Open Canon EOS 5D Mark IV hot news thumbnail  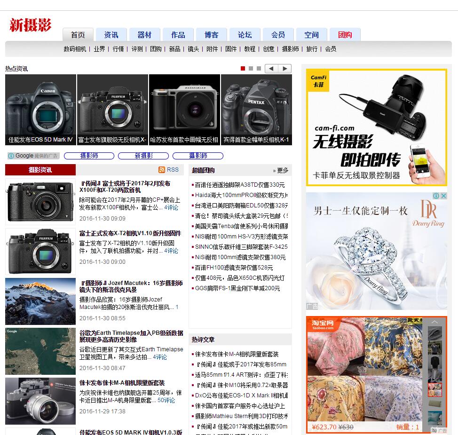40,110
